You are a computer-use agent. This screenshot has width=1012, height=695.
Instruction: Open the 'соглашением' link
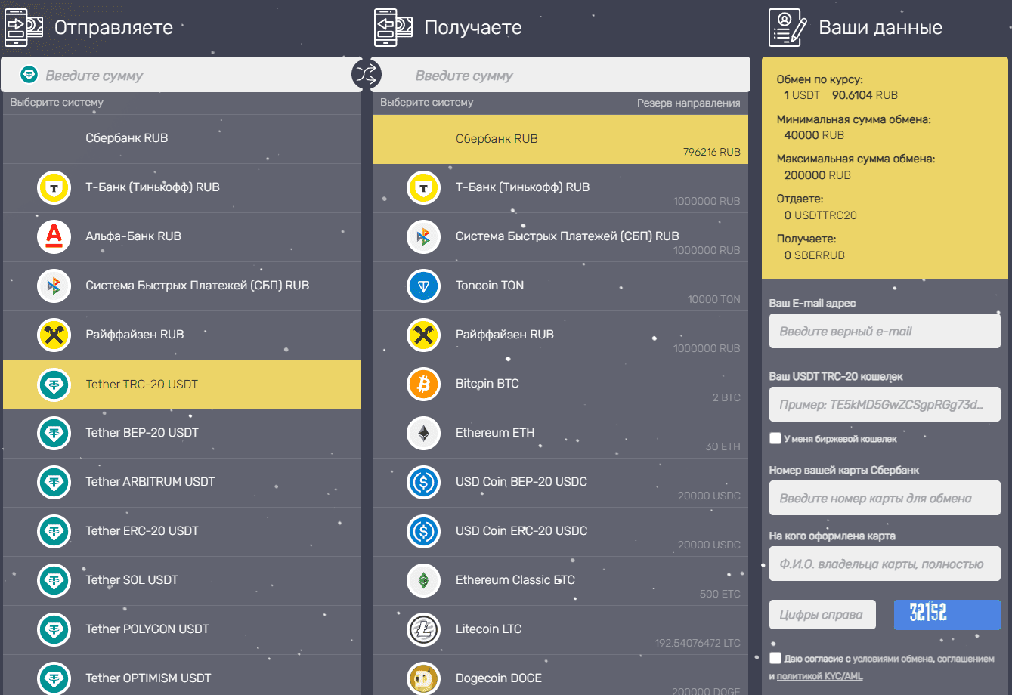tap(966, 659)
